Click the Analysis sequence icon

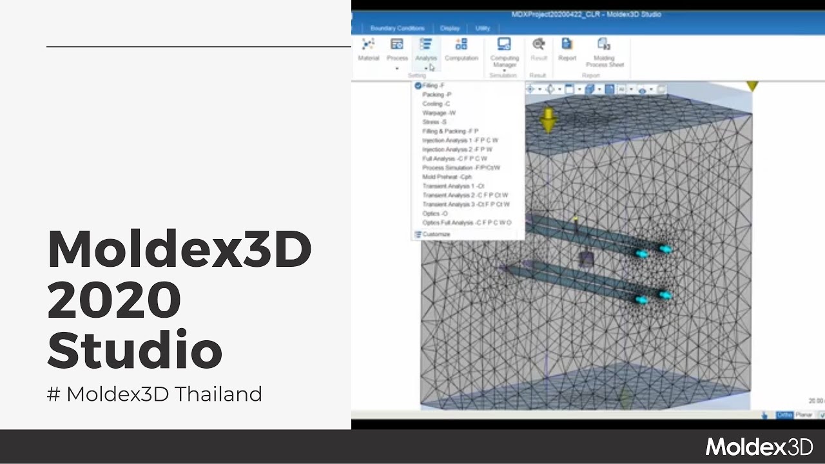coord(425,45)
